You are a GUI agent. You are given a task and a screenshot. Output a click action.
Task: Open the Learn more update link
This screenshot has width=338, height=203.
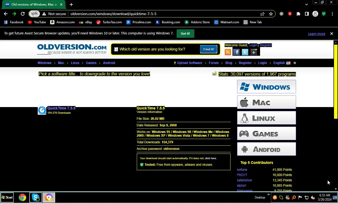(x=317, y=34)
